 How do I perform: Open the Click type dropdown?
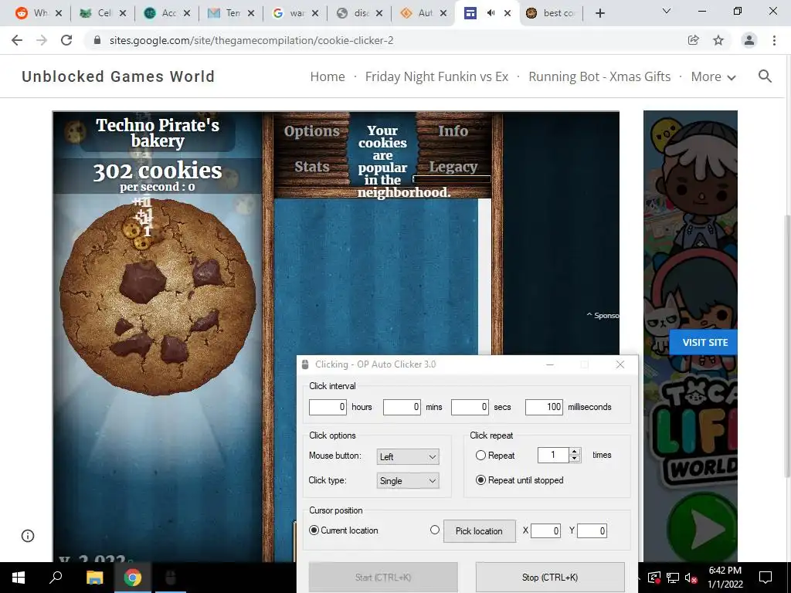click(x=408, y=480)
